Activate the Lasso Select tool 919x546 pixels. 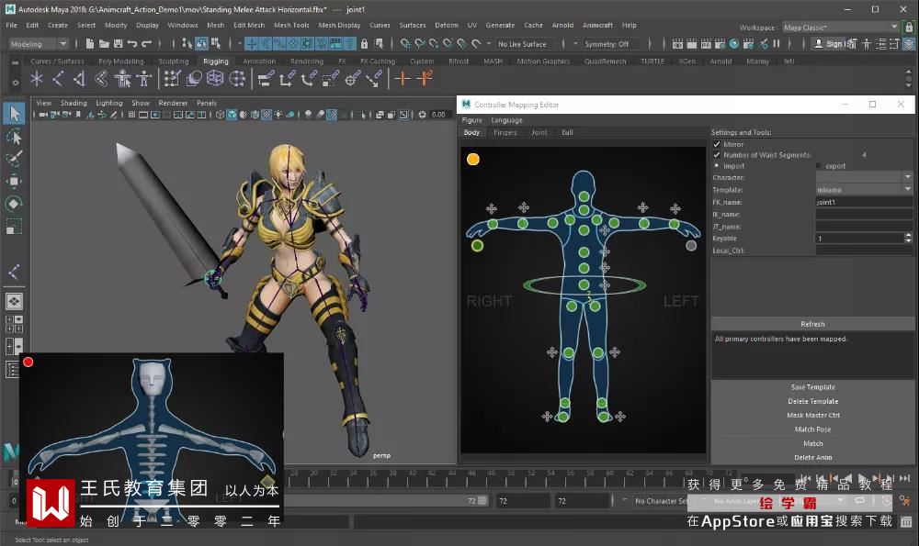click(14, 137)
